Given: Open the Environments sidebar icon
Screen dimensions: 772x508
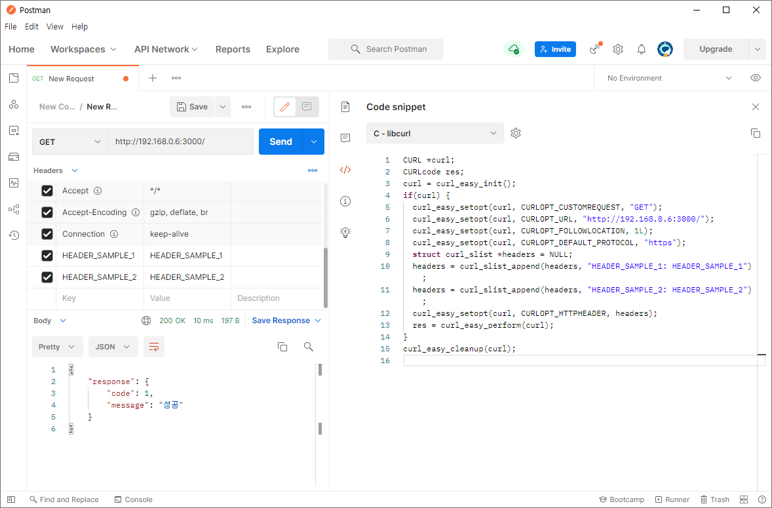Looking at the screenshot, I should click(14, 130).
